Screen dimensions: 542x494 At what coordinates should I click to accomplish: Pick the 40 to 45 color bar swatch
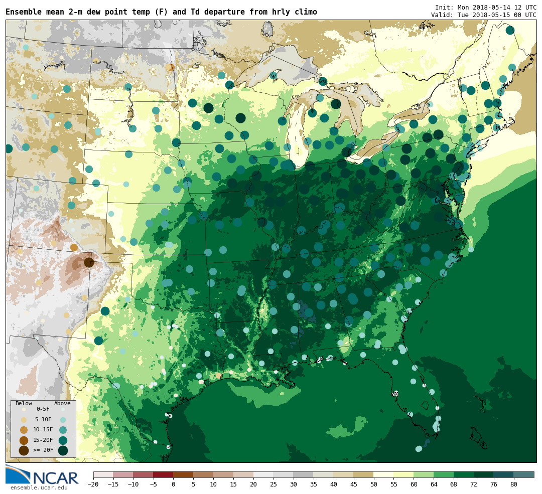[x=344, y=474]
